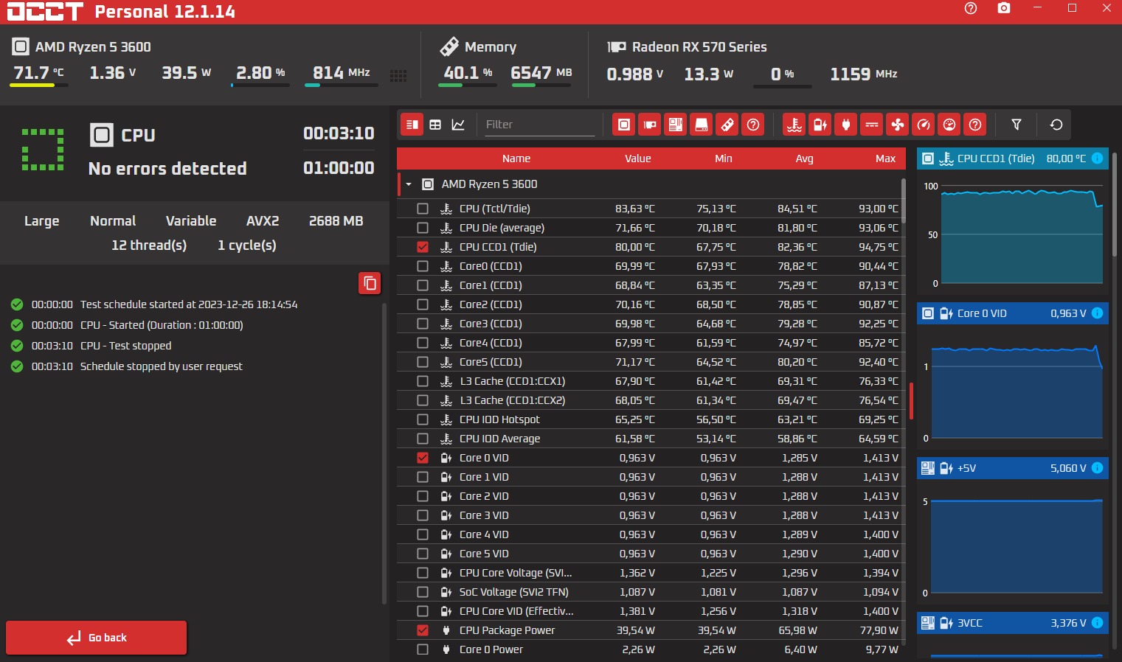Click the Core 0 VID graph header
The image size is (1122, 662).
[1012, 313]
